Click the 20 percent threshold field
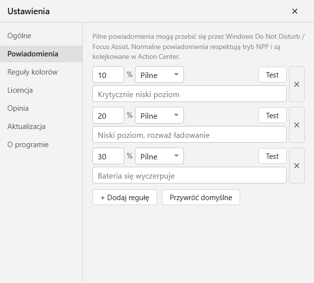The height and width of the screenshot is (283, 314). 109,115
